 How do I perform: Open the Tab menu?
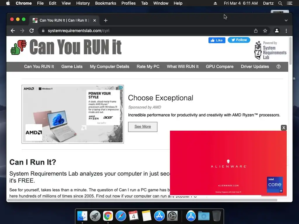[145, 3]
